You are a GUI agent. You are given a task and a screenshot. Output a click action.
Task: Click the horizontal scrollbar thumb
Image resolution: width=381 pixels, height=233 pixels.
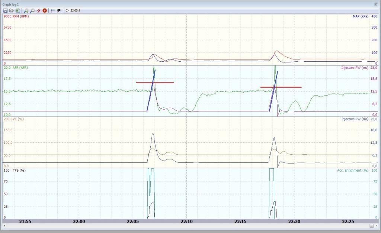click(x=371, y=226)
